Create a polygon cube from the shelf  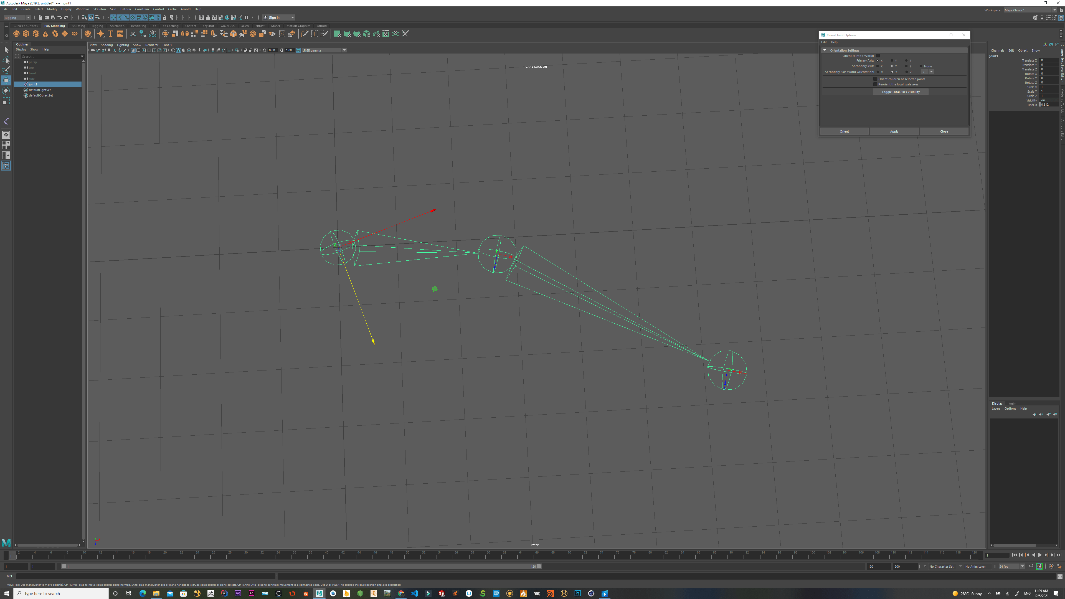coord(26,34)
